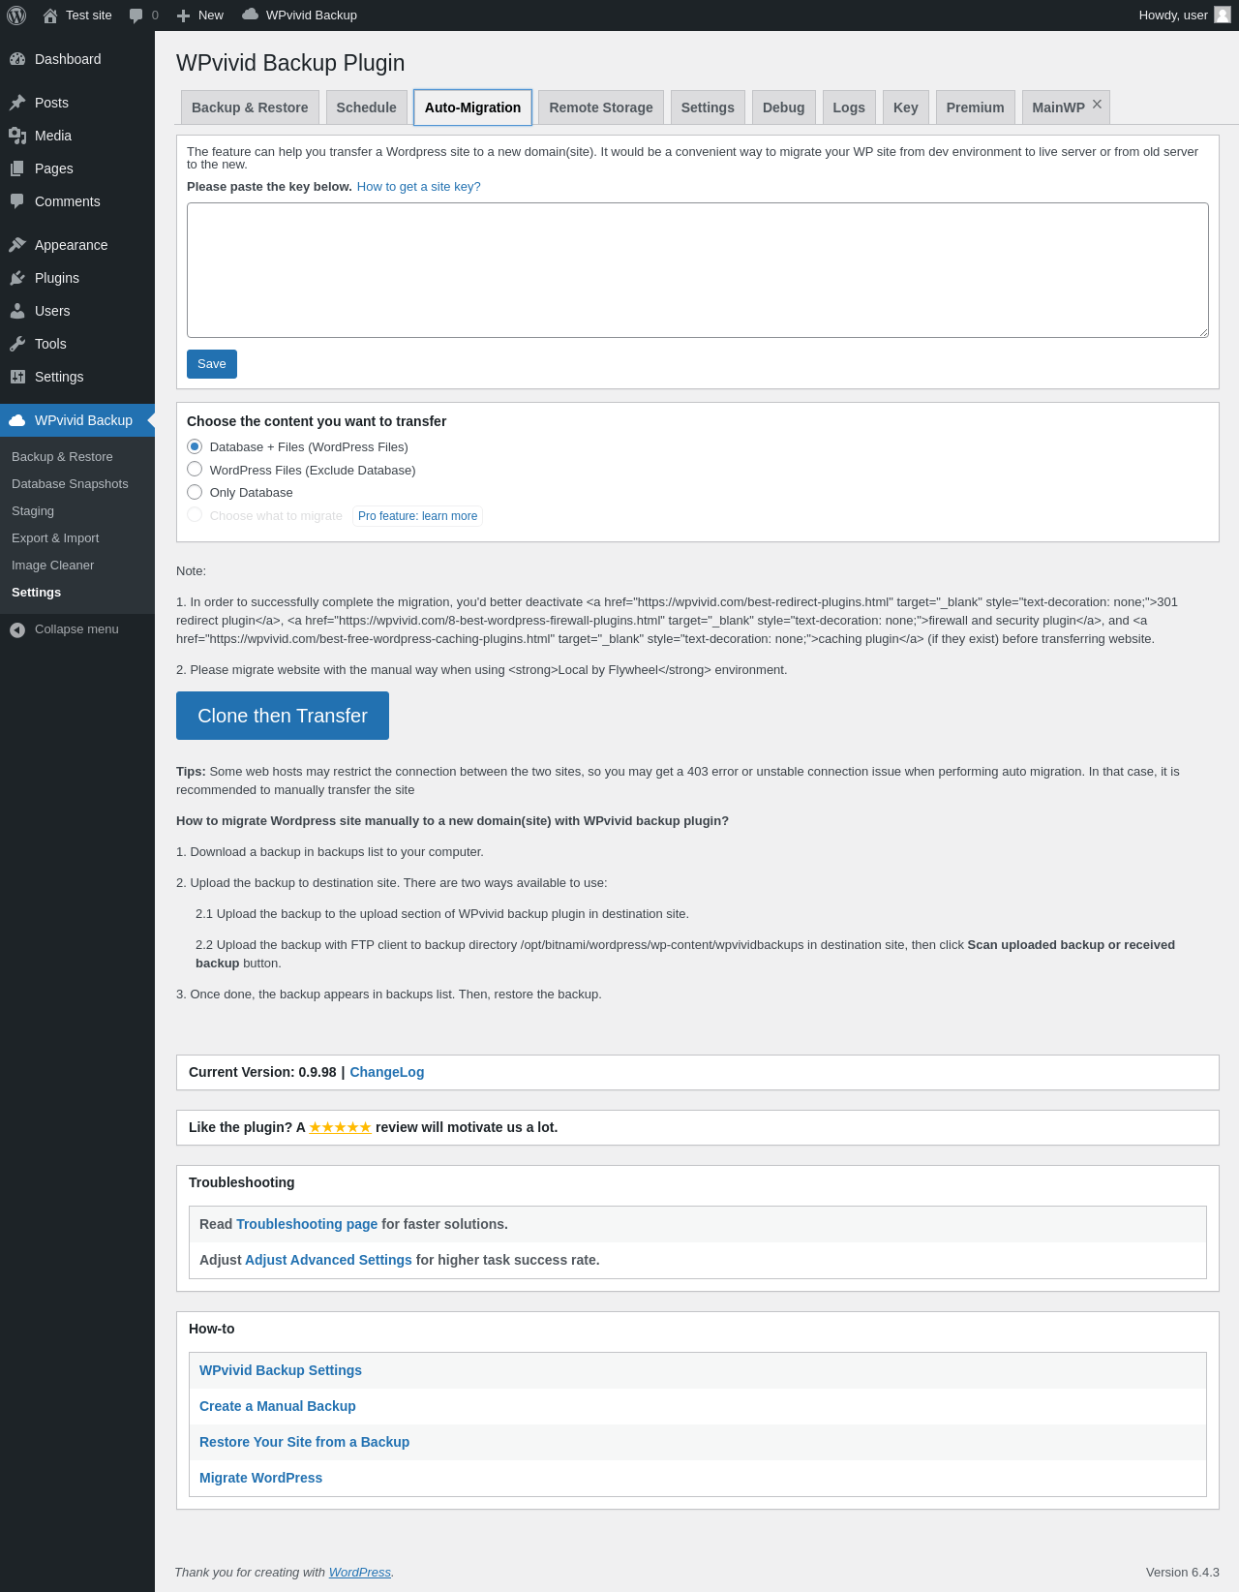Open the New content dropdown in admin bar

[x=200, y=15]
